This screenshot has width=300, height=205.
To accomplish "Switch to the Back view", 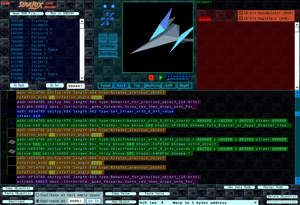I will point(121,86).
